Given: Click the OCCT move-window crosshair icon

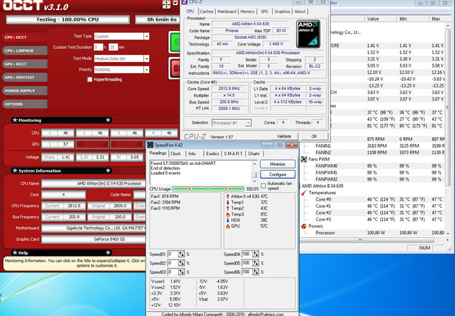Looking at the screenshot, I should 166,4.
